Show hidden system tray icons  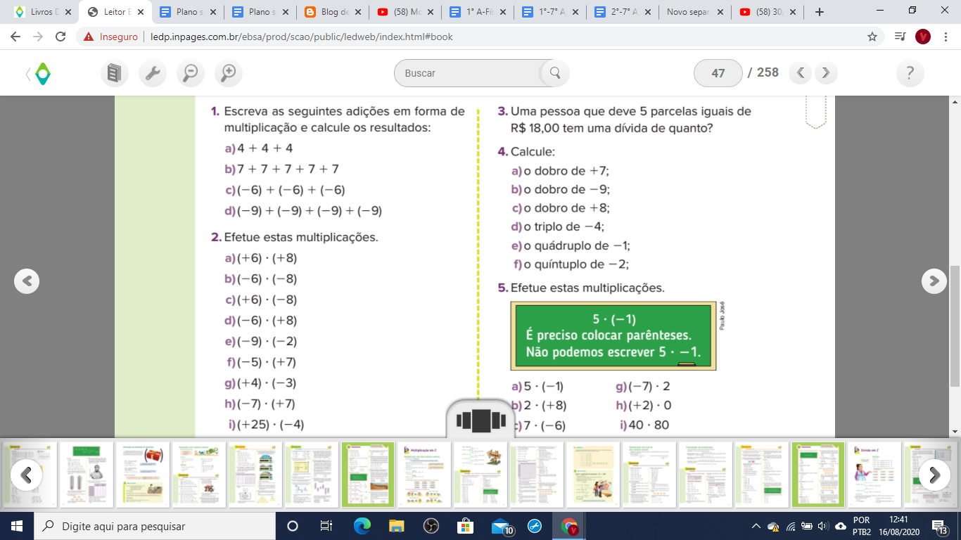point(756,526)
